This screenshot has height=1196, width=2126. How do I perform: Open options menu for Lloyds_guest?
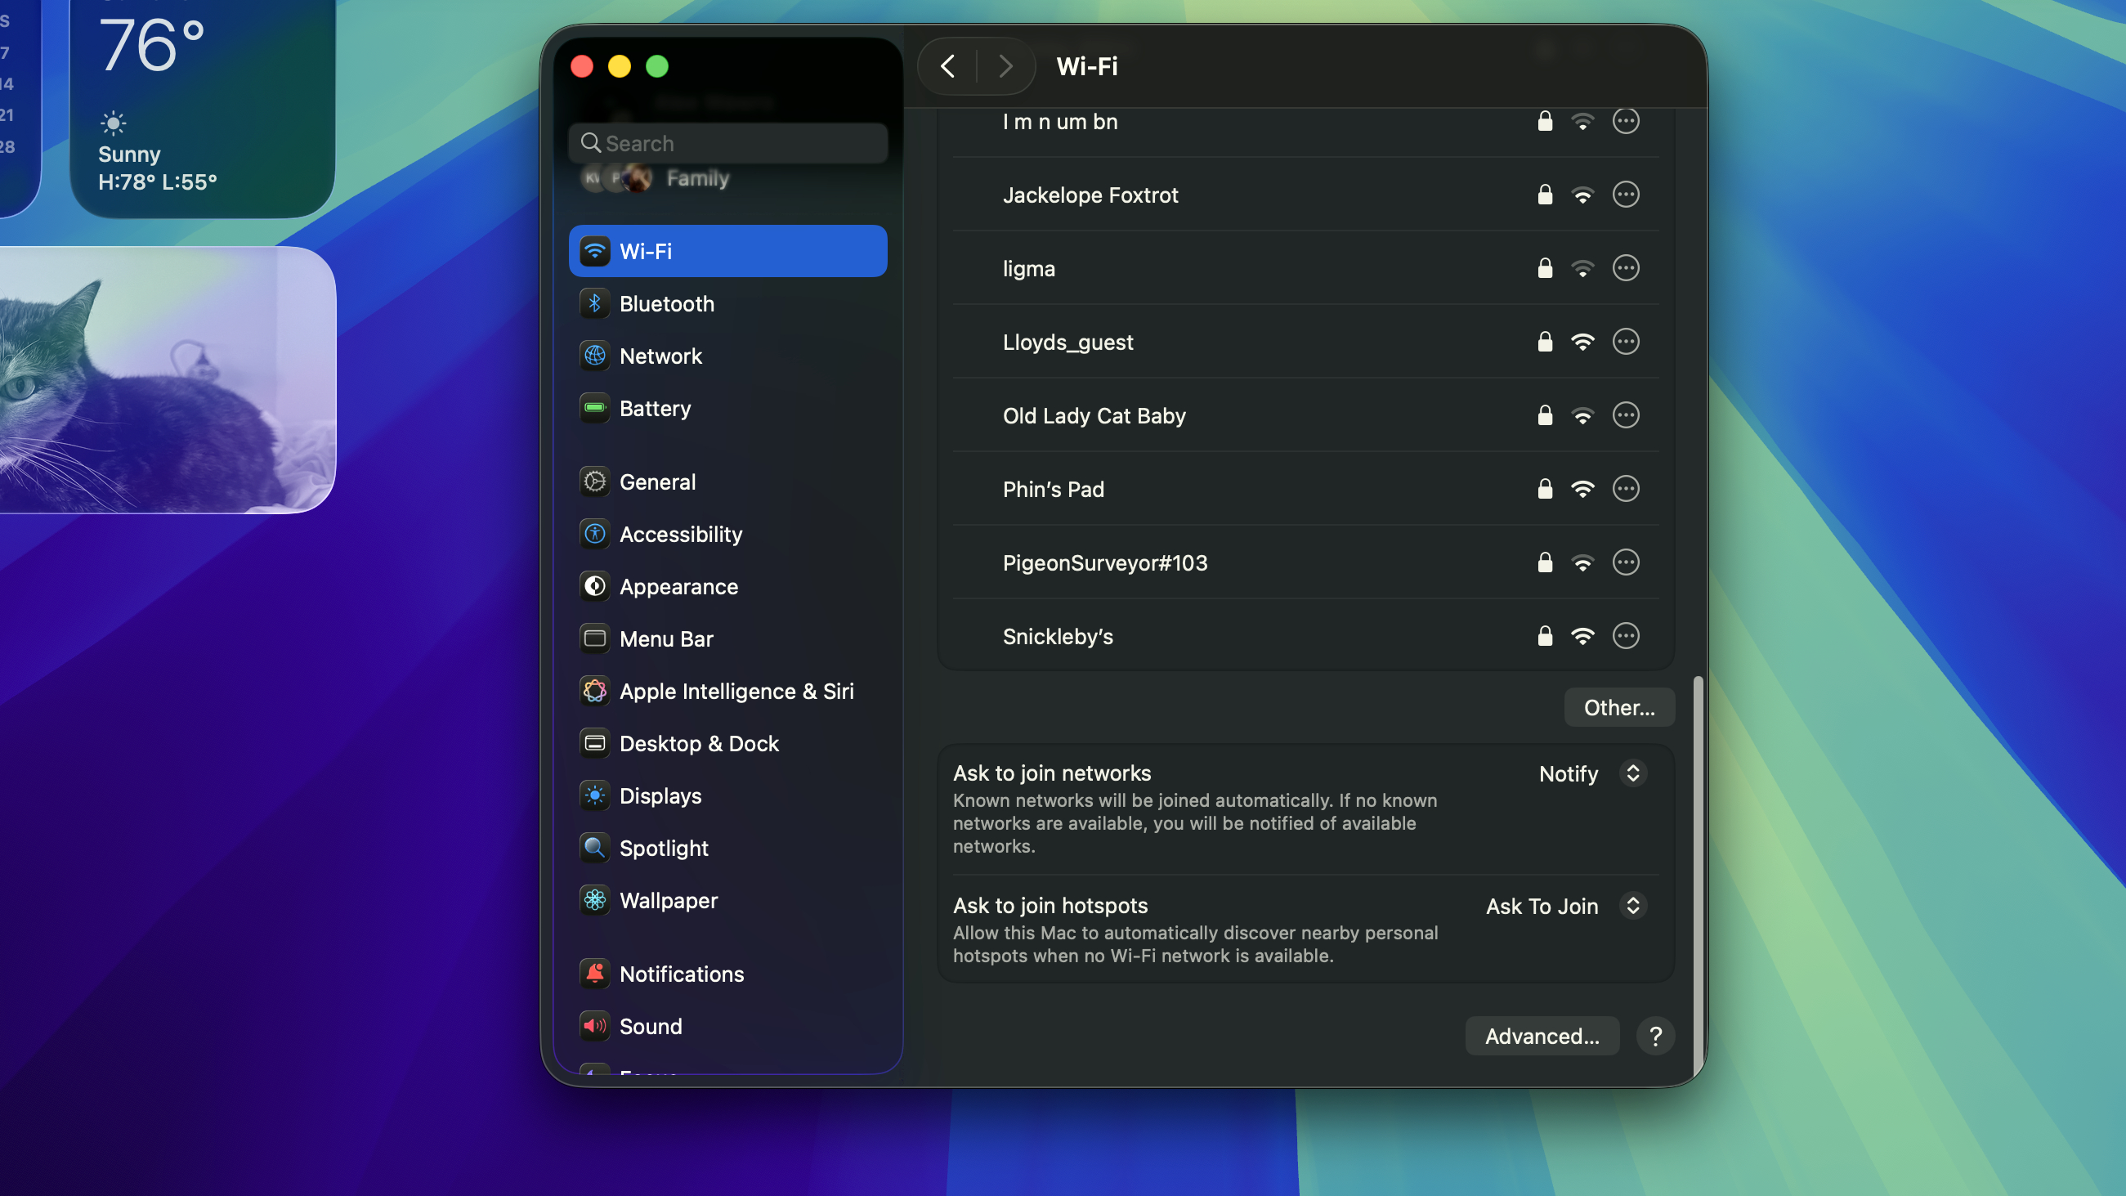(1625, 342)
